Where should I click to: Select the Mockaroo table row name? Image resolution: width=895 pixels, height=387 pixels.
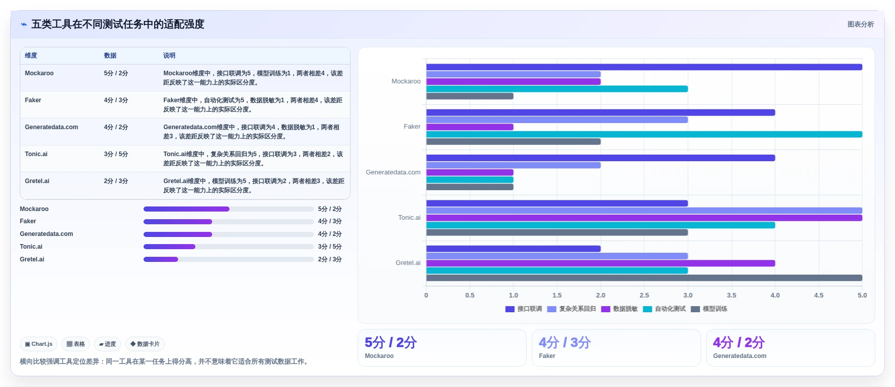[x=39, y=73]
